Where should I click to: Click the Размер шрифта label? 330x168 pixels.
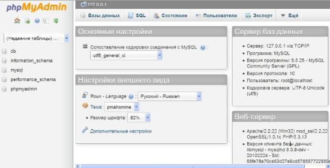click(x=108, y=118)
